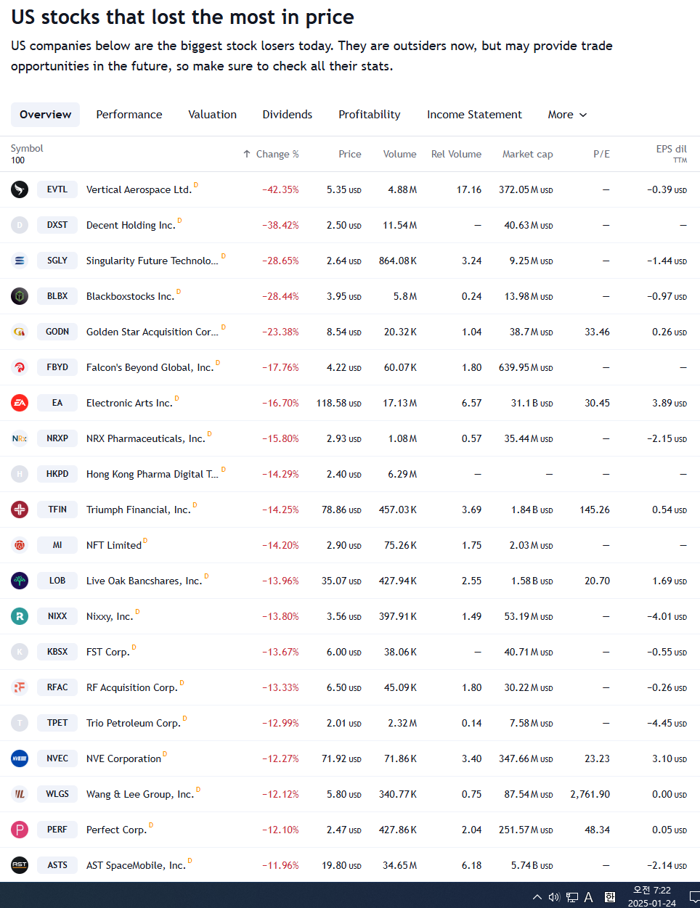The width and height of the screenshot is (700, 908).
Task: Click the taskbar input language A indicator
Action: [589, 897]
